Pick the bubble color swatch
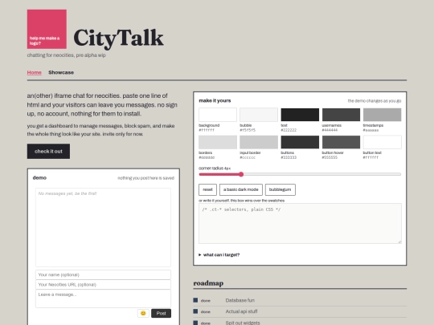This screenshot has height=325, width=434. [259, 115]
